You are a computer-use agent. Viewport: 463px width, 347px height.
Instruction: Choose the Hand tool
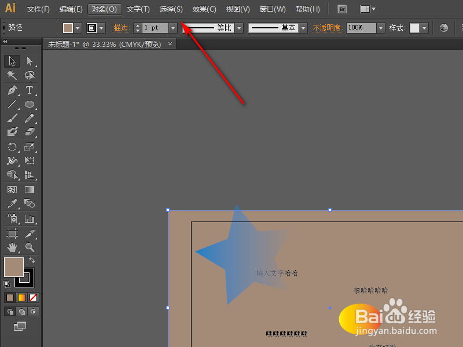click(12, 248)
